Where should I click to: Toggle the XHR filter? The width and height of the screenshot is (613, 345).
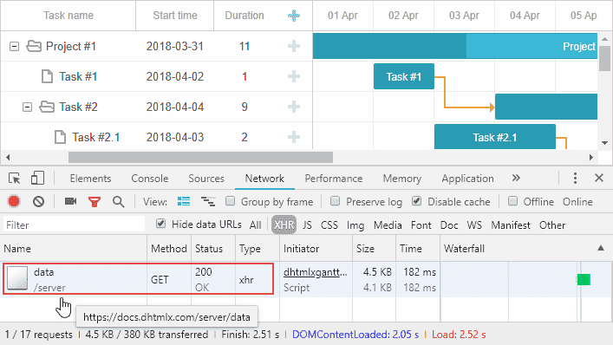[x=284, y=225]
